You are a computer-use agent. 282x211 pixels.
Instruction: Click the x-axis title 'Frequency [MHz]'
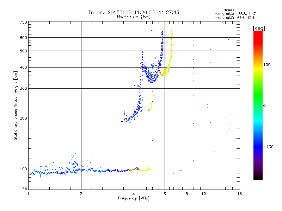tap(134, 198)
